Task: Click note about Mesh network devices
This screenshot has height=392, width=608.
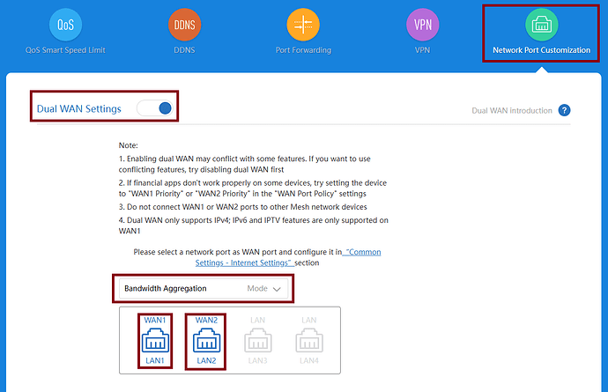Action: coord(242,207)
